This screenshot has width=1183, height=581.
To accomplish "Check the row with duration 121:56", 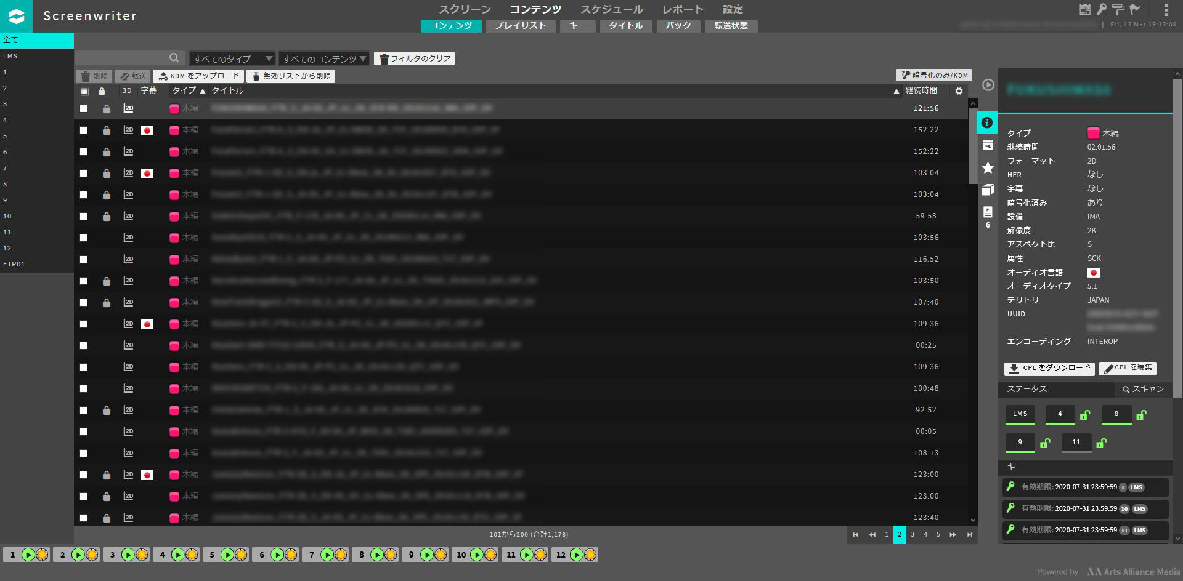I will point(84,109).
